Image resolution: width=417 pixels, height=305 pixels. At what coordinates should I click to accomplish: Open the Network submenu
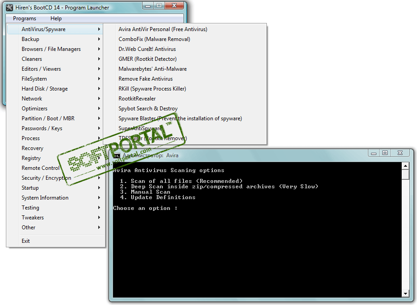pyautogui.click(x=55, y=99)
